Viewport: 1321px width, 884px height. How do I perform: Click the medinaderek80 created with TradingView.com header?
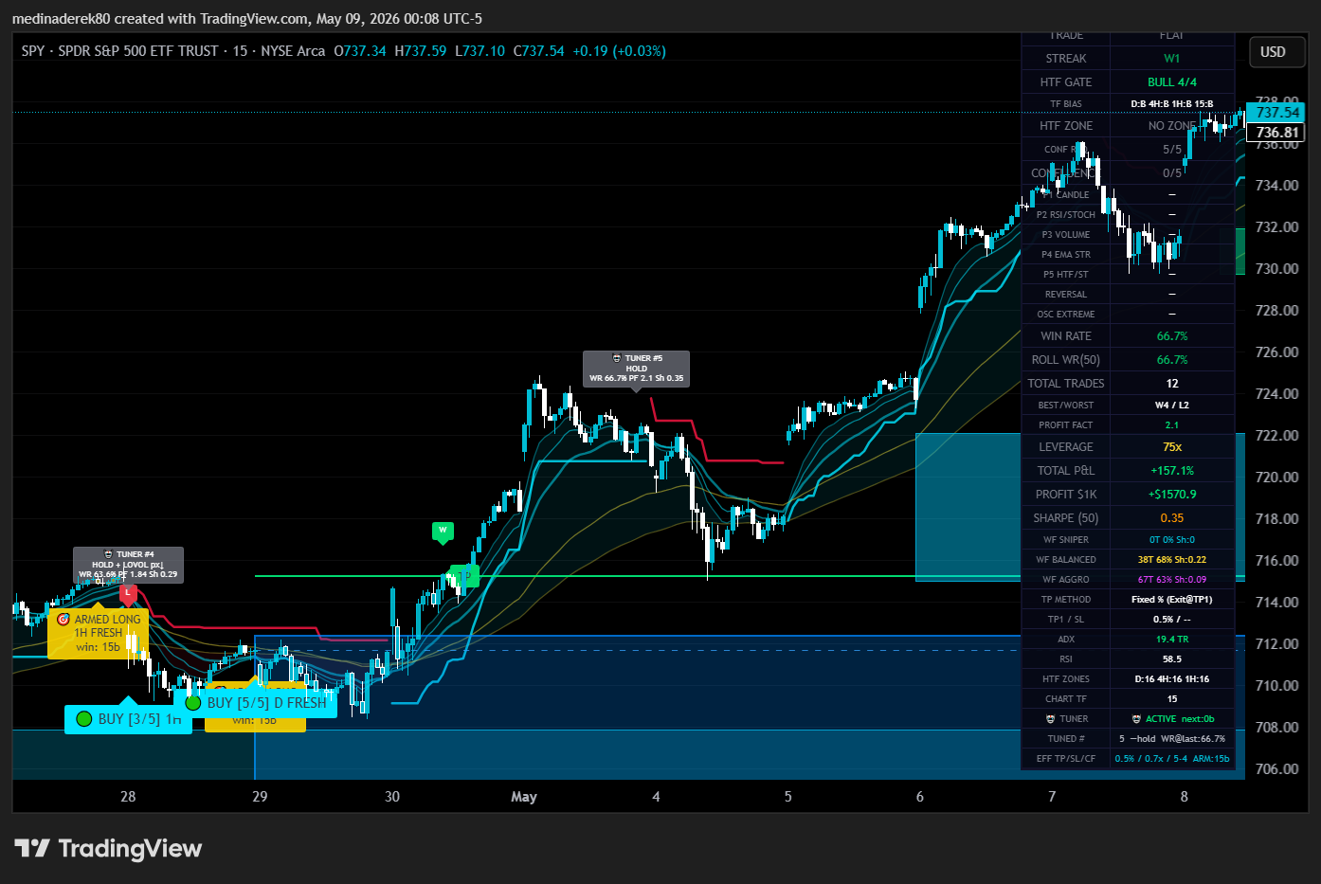247,18
